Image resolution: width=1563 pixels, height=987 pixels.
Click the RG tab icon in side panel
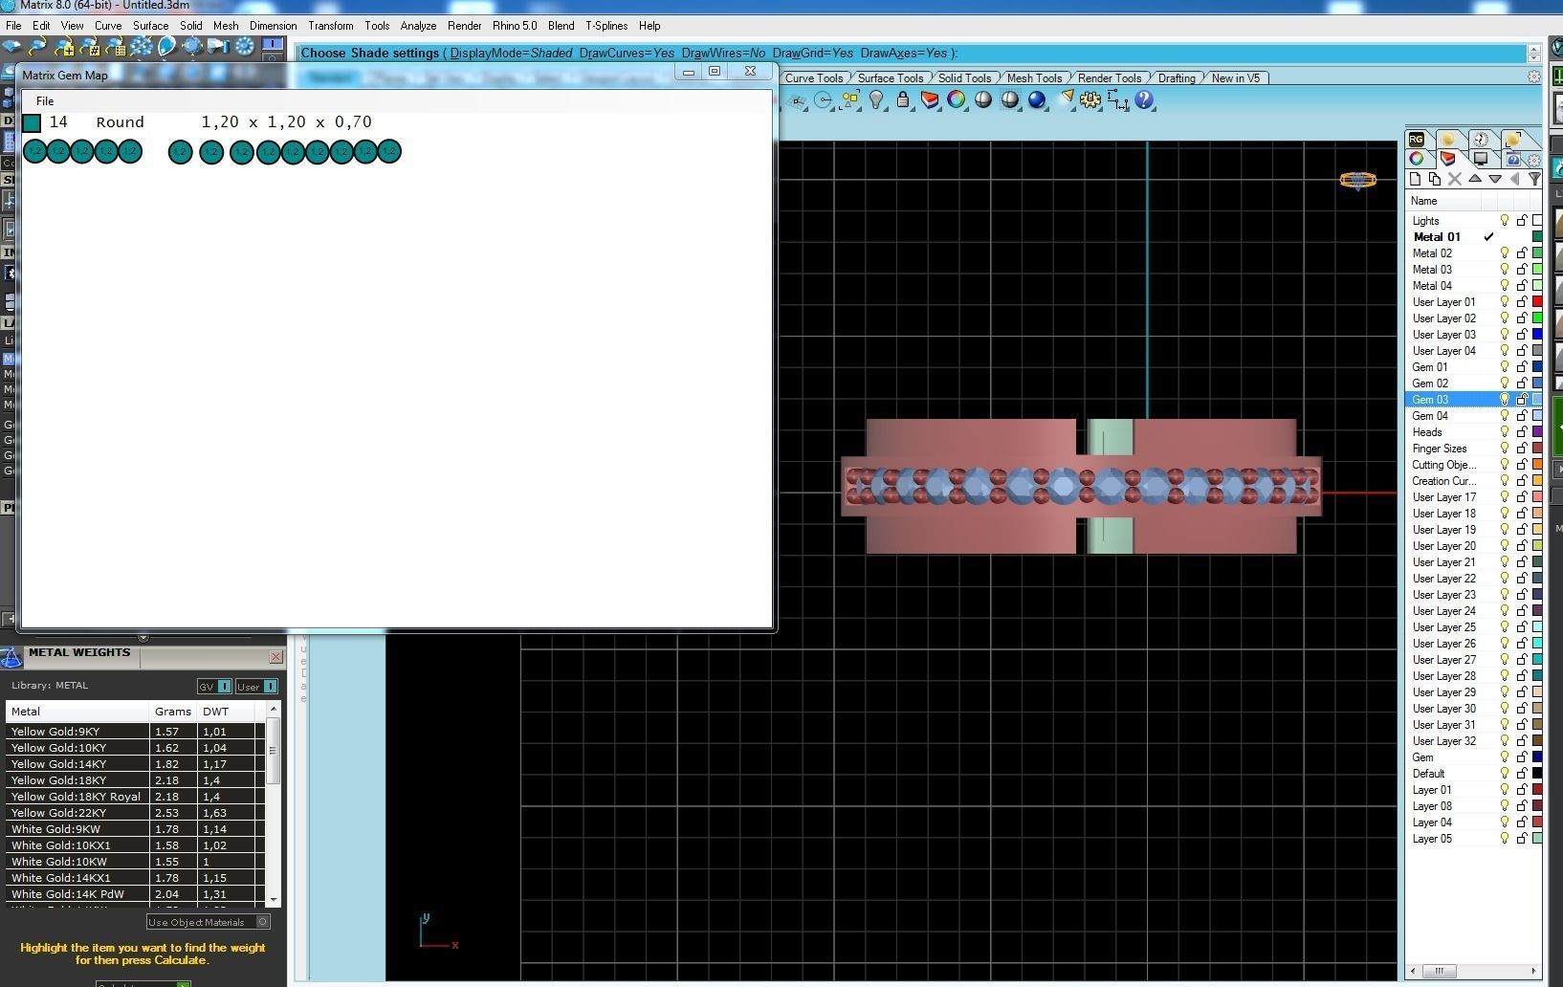click(x=1417, y=139)
